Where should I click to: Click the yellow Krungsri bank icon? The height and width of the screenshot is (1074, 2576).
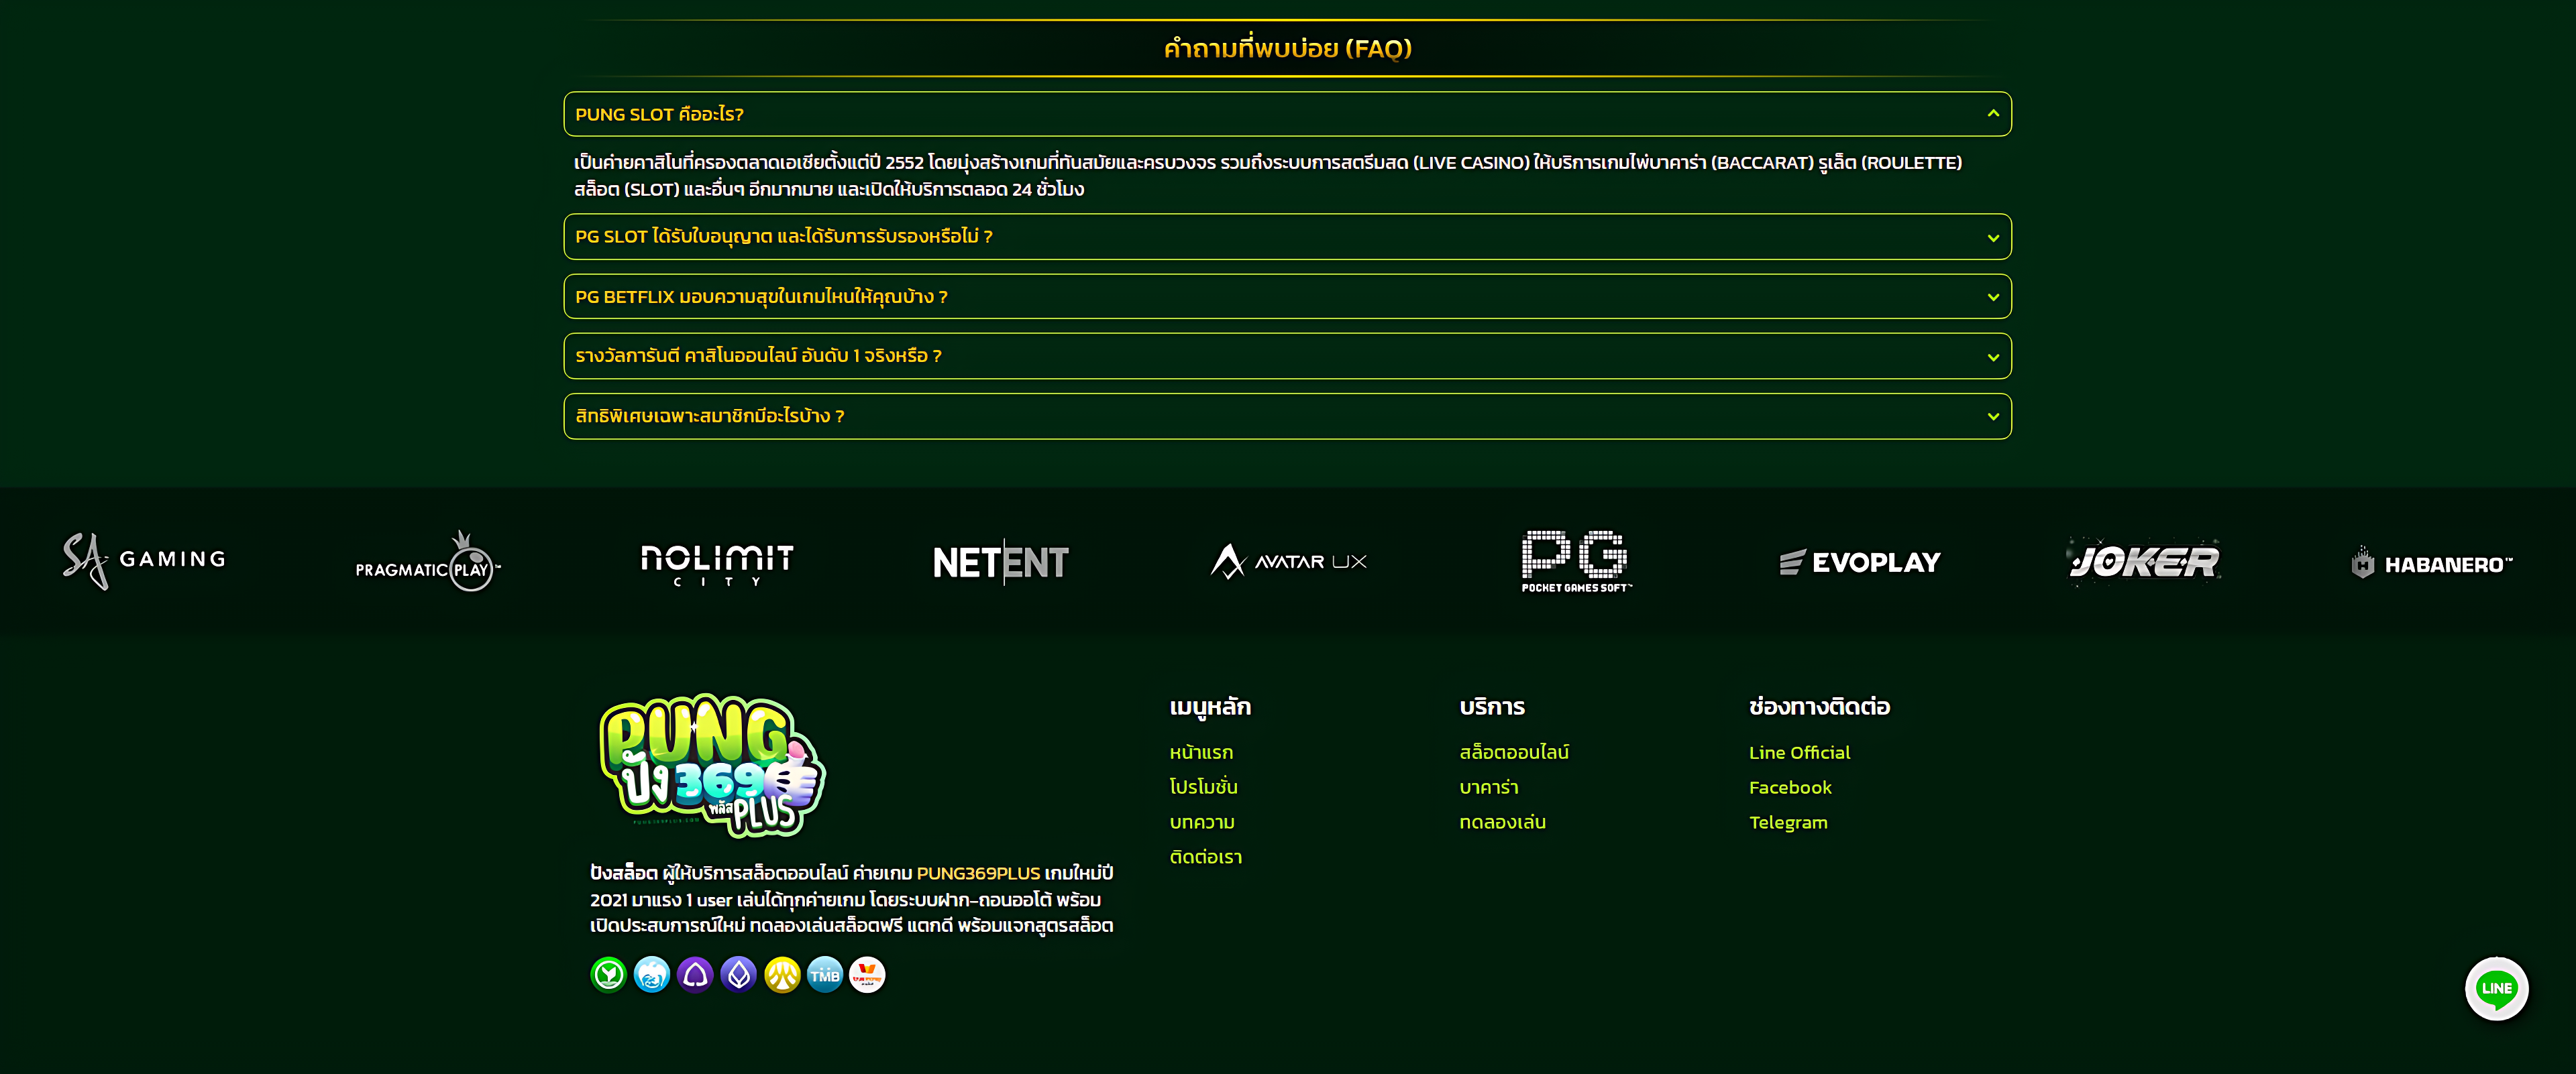782,974
